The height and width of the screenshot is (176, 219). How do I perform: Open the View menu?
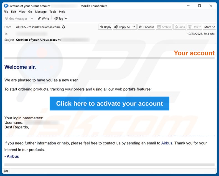22,12
